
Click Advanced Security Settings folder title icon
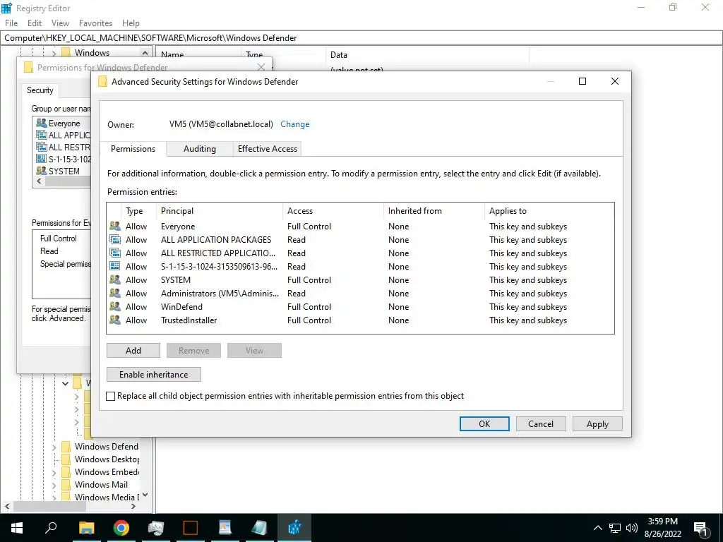(x=102, y=82)
